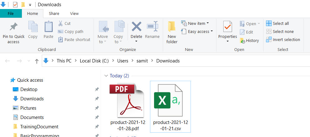This screenshot has height=137, width=310.
Task: Open Desktop in the navigation pane
Action: tap(25, 89)
